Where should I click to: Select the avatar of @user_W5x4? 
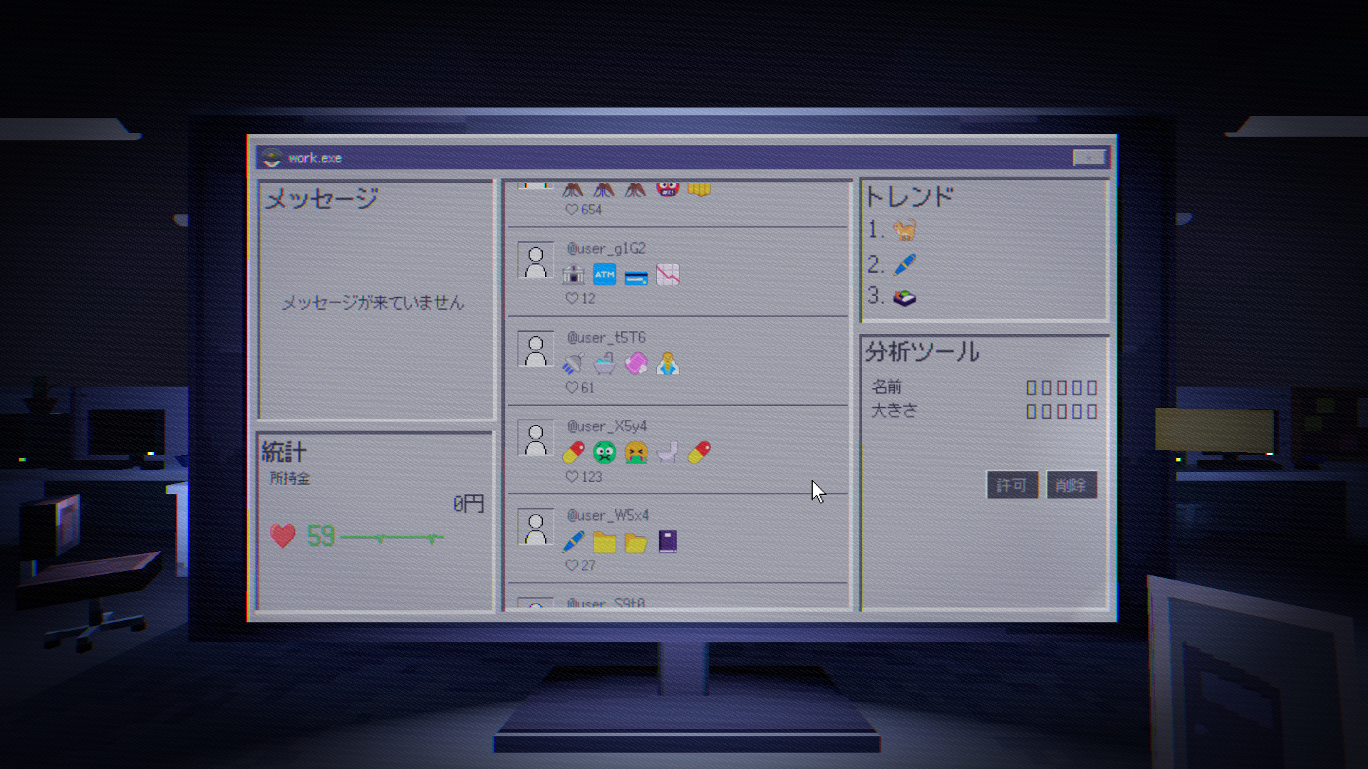(536, 528)
